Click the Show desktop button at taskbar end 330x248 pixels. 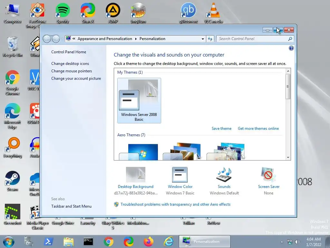click(328, 242)
